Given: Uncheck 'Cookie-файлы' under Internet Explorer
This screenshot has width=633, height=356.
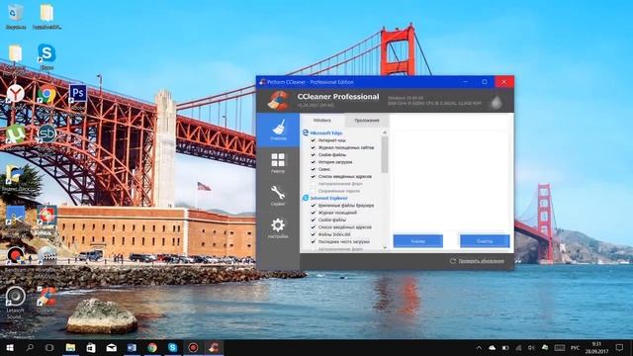Looking at the screenshot, I should (313, 220).
